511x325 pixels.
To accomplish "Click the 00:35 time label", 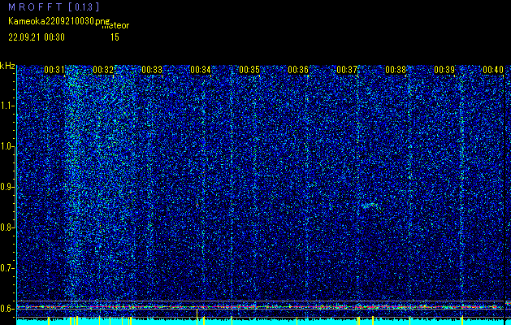I will (x=249, y=70).
